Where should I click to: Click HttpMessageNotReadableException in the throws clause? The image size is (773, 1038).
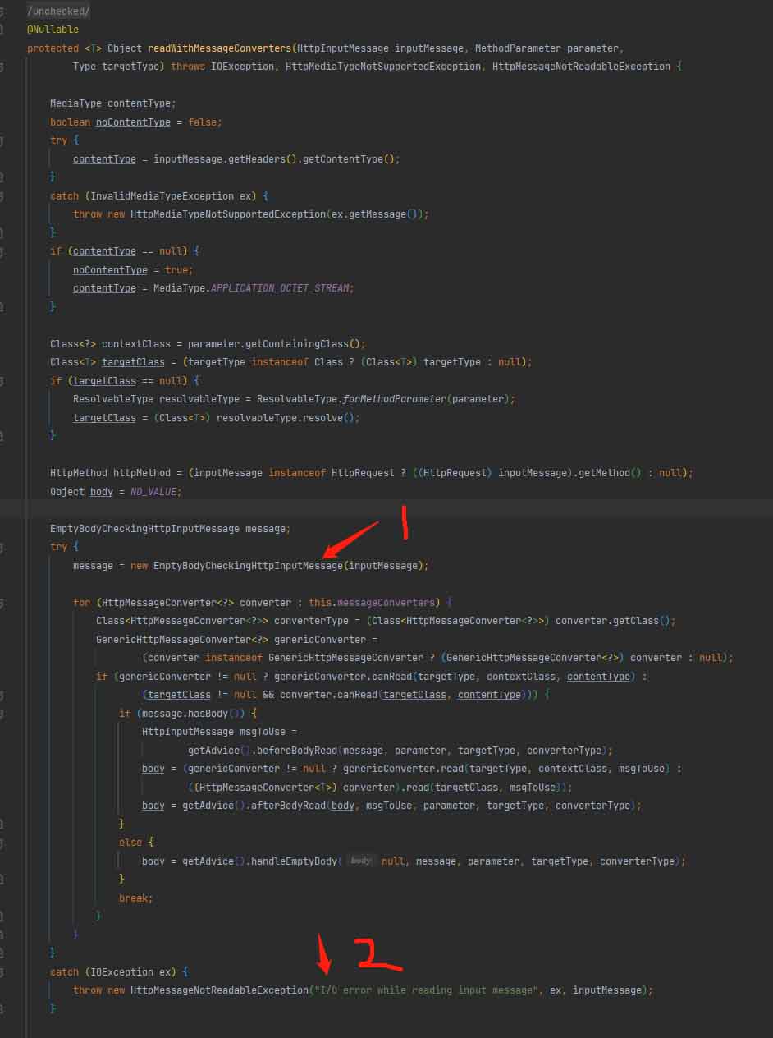[581, 67]
